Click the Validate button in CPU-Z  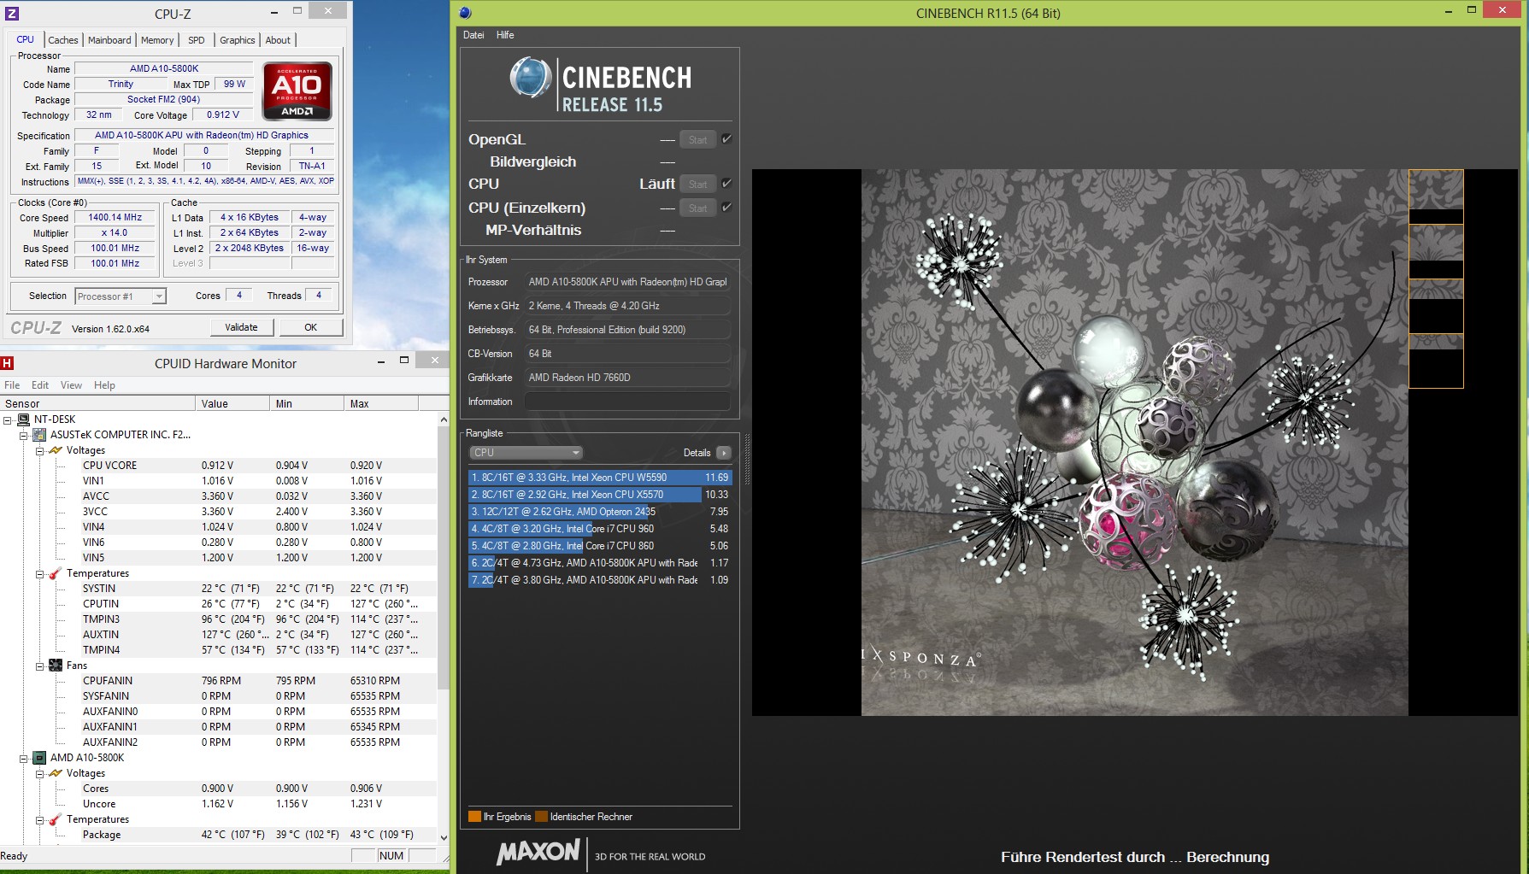pyautogui.click(x=242, y=327)
